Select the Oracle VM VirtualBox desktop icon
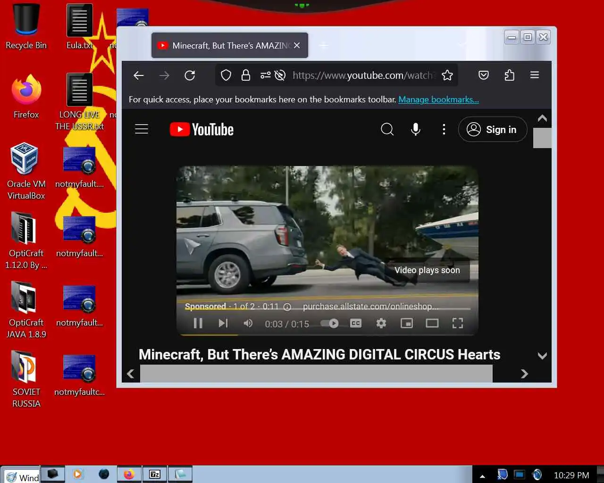 26,171
